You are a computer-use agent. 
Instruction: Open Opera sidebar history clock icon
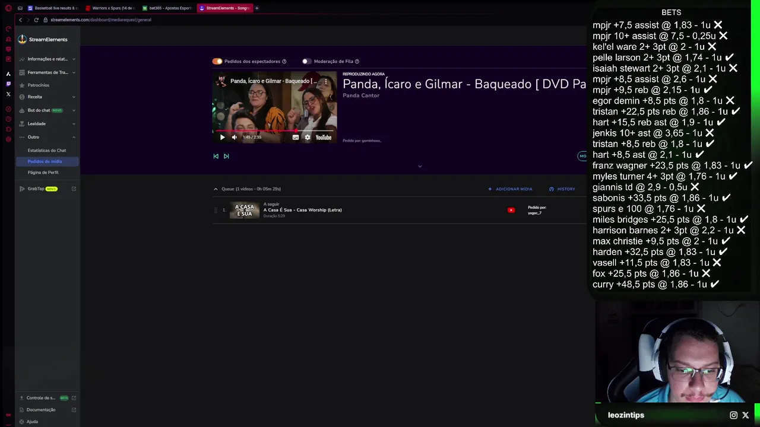(x=8, y=119)
